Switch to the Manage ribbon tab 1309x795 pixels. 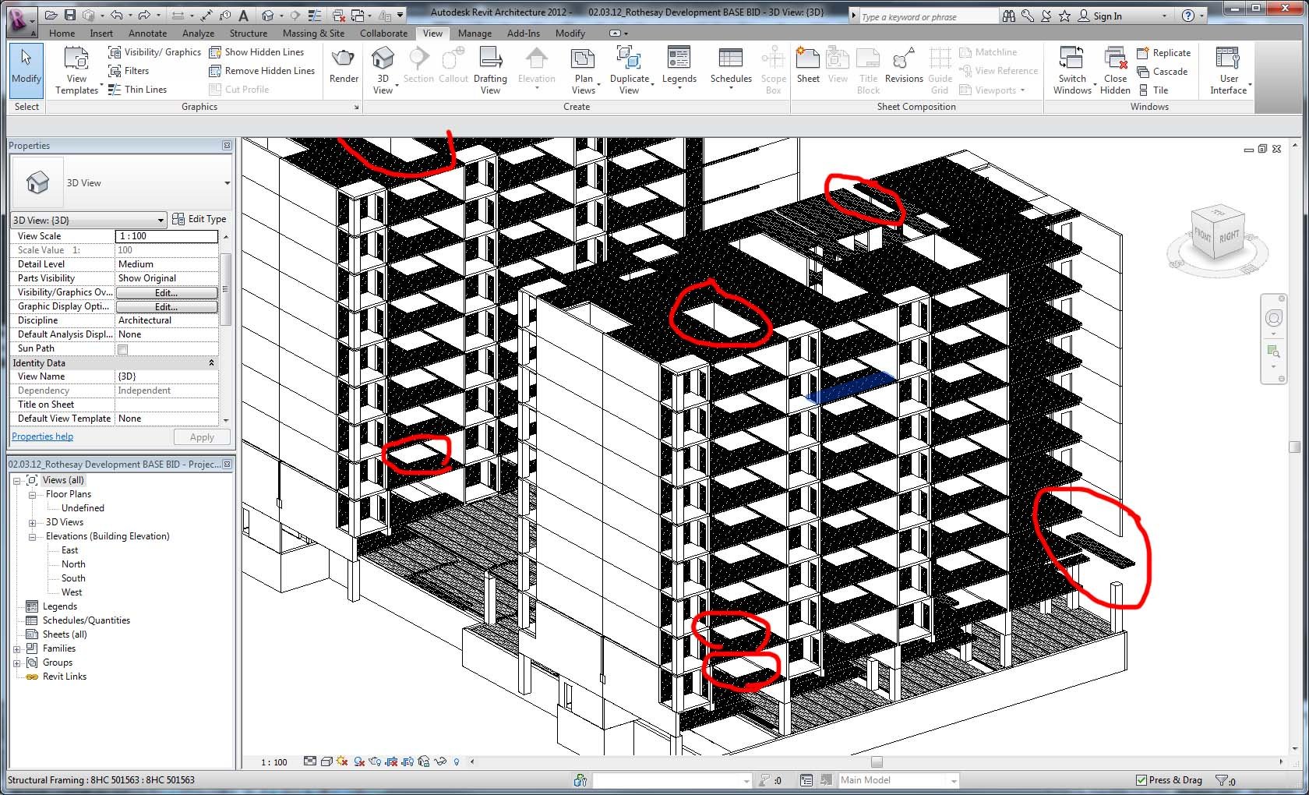[475, 34]
